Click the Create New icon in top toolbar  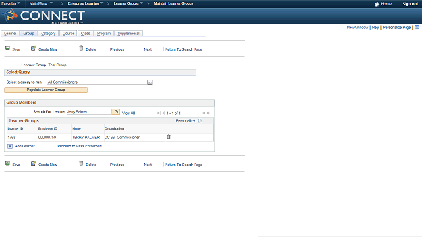pos(33,48)
